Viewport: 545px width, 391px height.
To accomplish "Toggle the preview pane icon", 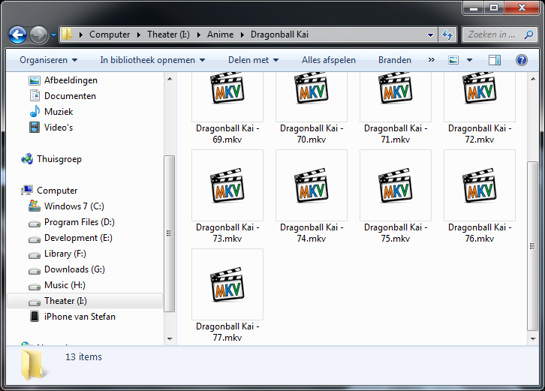I will pyautogui.click(x=494, y=60).
